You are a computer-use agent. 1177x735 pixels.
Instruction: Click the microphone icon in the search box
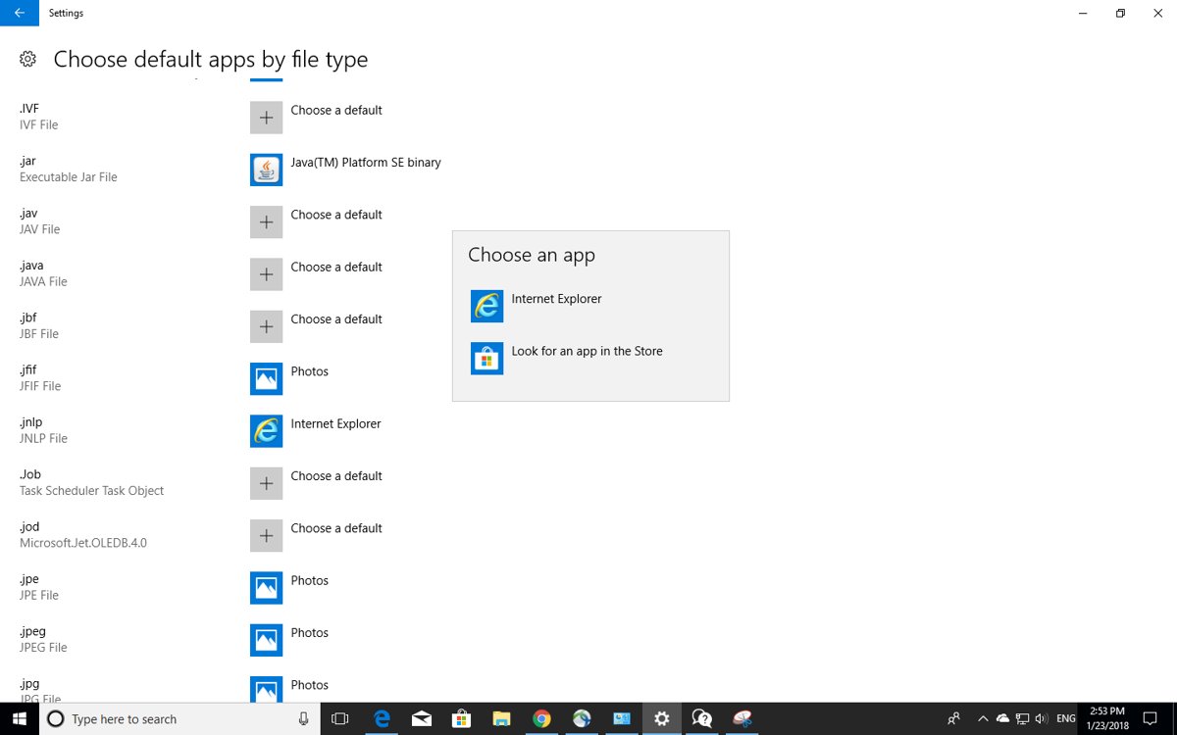(303, 719)
